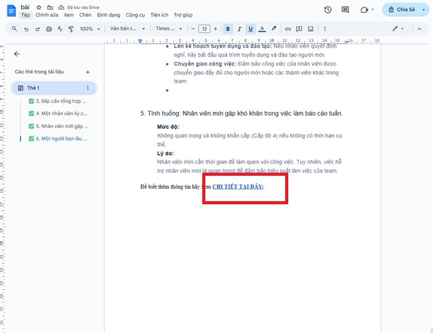Click the Đã lưu vào Drive status text
433x333 pixels.
tap(83, 7)
